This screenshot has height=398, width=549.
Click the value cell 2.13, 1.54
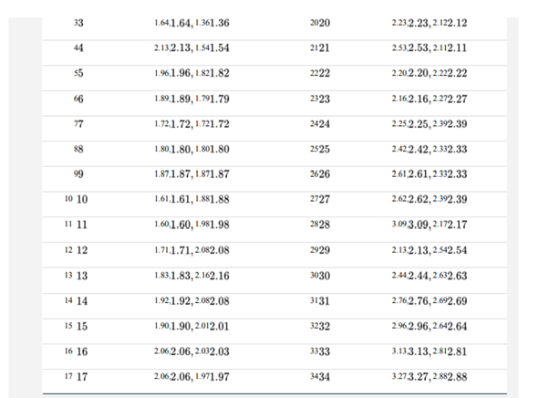(192, 47)
